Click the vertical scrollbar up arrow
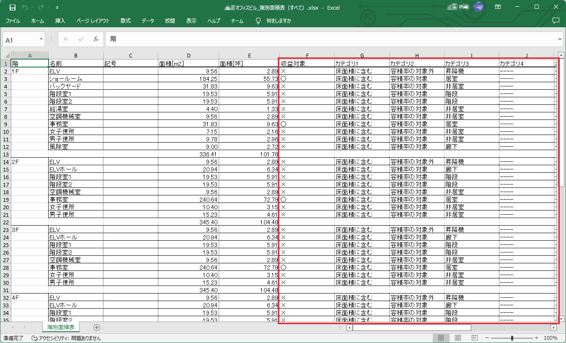The height and width of the screenshot is (343, 566). (x=562, y=55)
